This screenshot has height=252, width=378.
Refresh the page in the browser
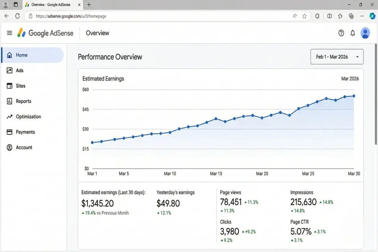pos(17,16)
